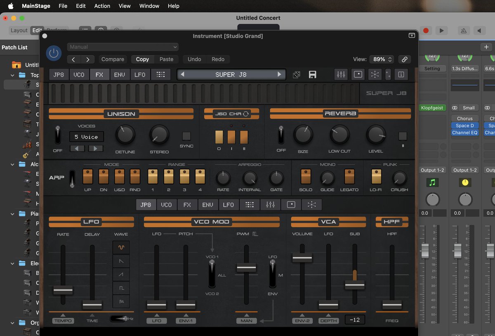Select arpeggio range 3 button
Screen dimensions: 495x336
coord(184,176)
